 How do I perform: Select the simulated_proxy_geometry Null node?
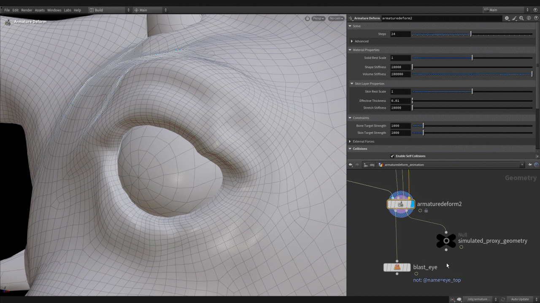(446, 241)
